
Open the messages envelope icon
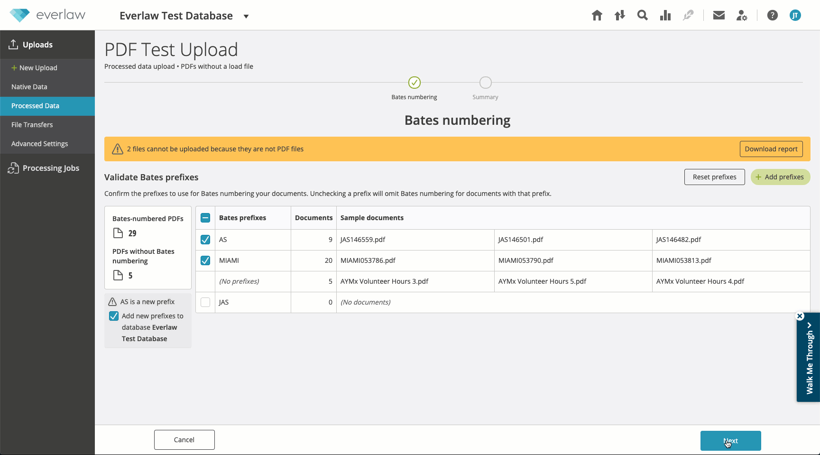(x=719, y=16)
